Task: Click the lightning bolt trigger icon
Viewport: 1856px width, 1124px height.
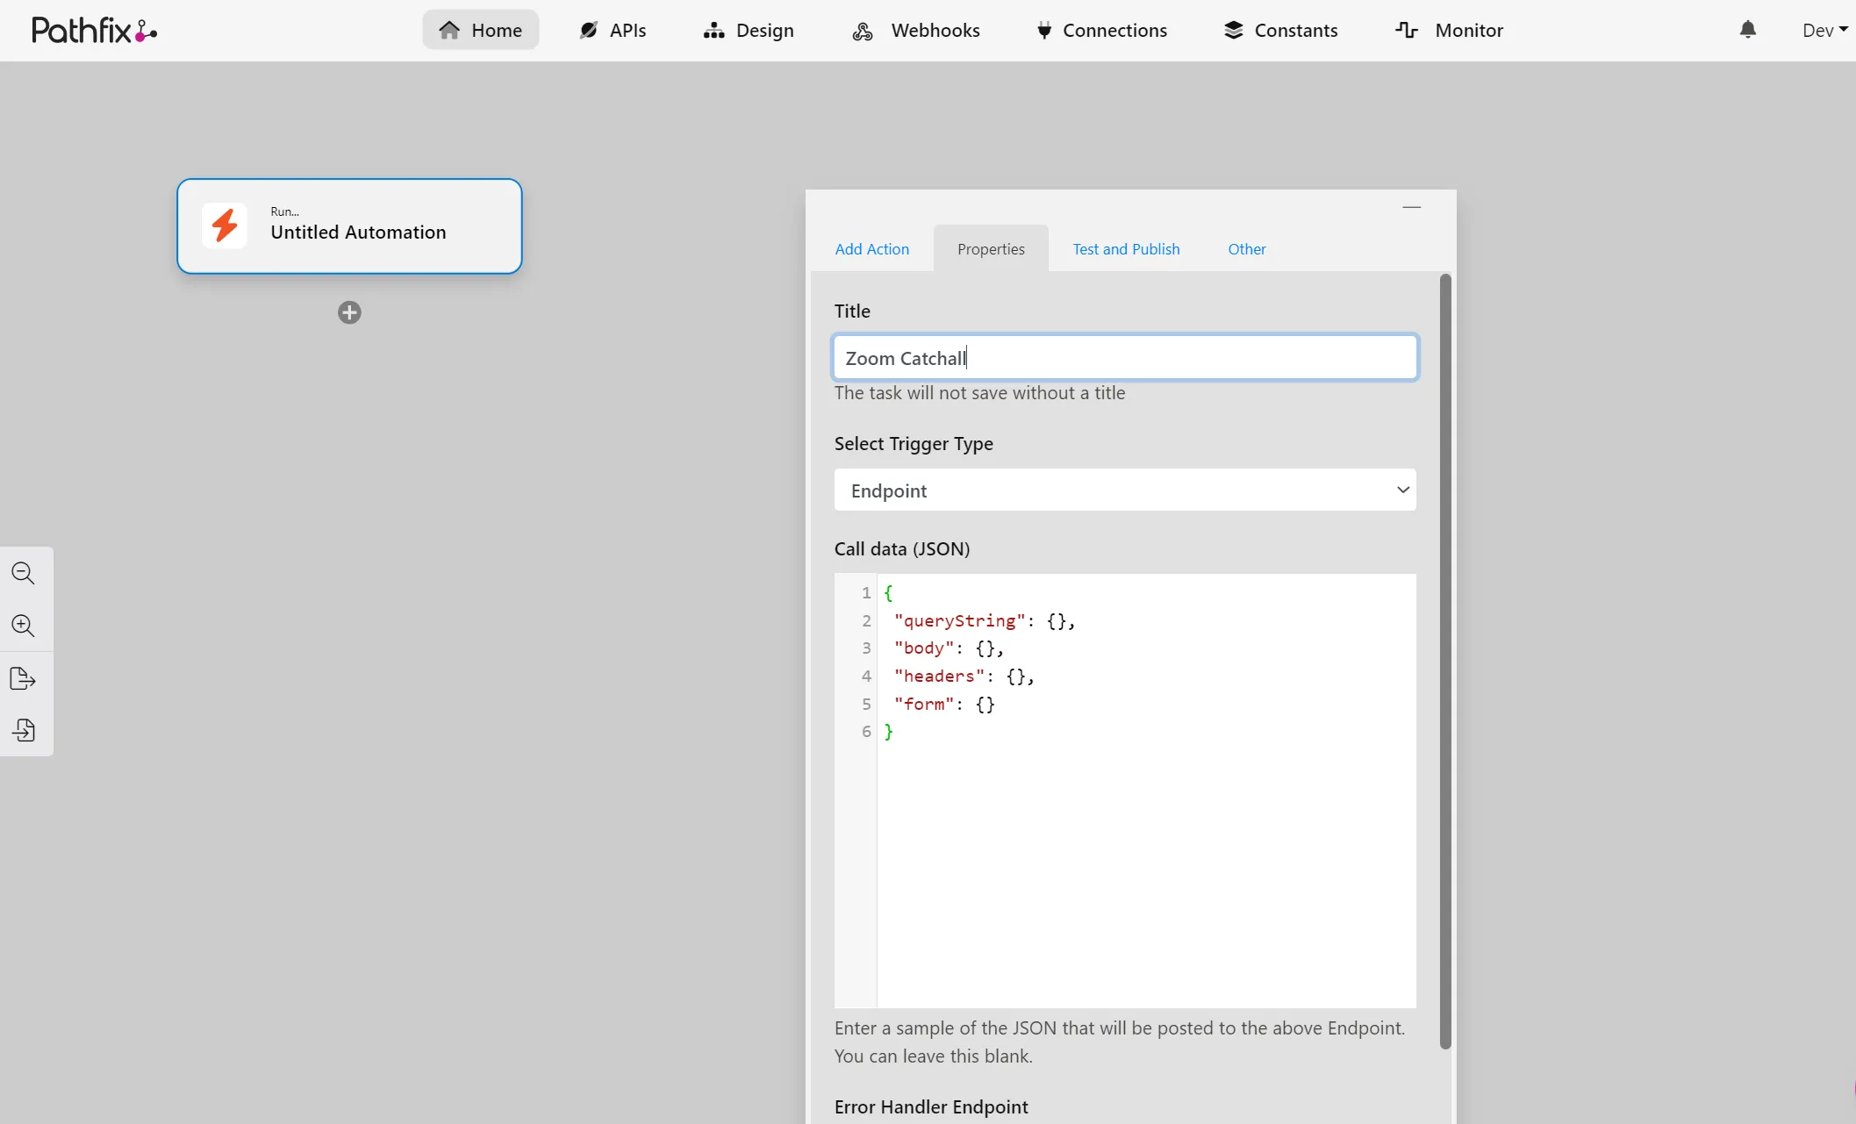Action: pos(225,226)
